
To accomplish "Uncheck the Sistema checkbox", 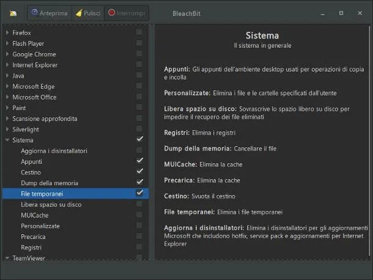I will pos(139,139).
